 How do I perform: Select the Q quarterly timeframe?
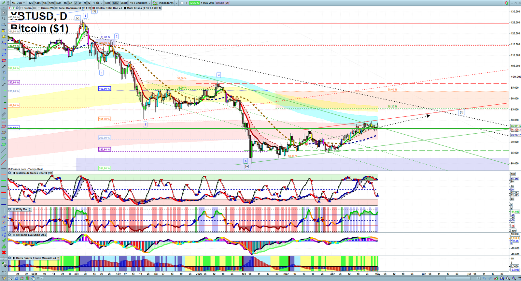(x=89, y=3)
